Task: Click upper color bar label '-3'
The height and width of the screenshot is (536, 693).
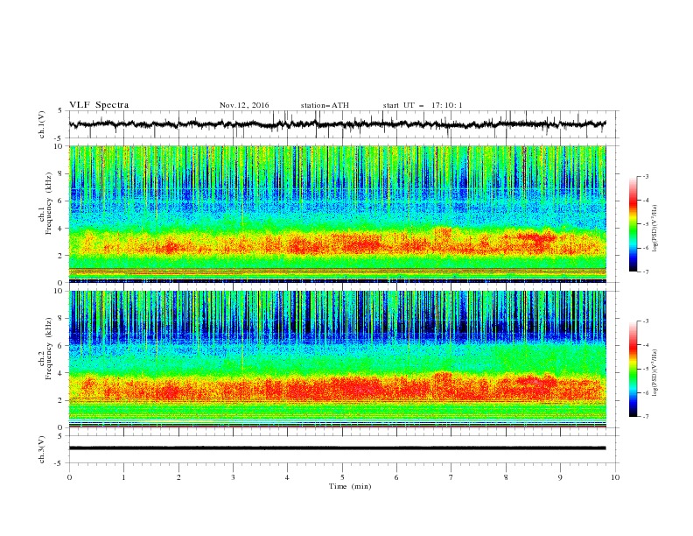Action: pyautogui.click(x=645, y=176)
